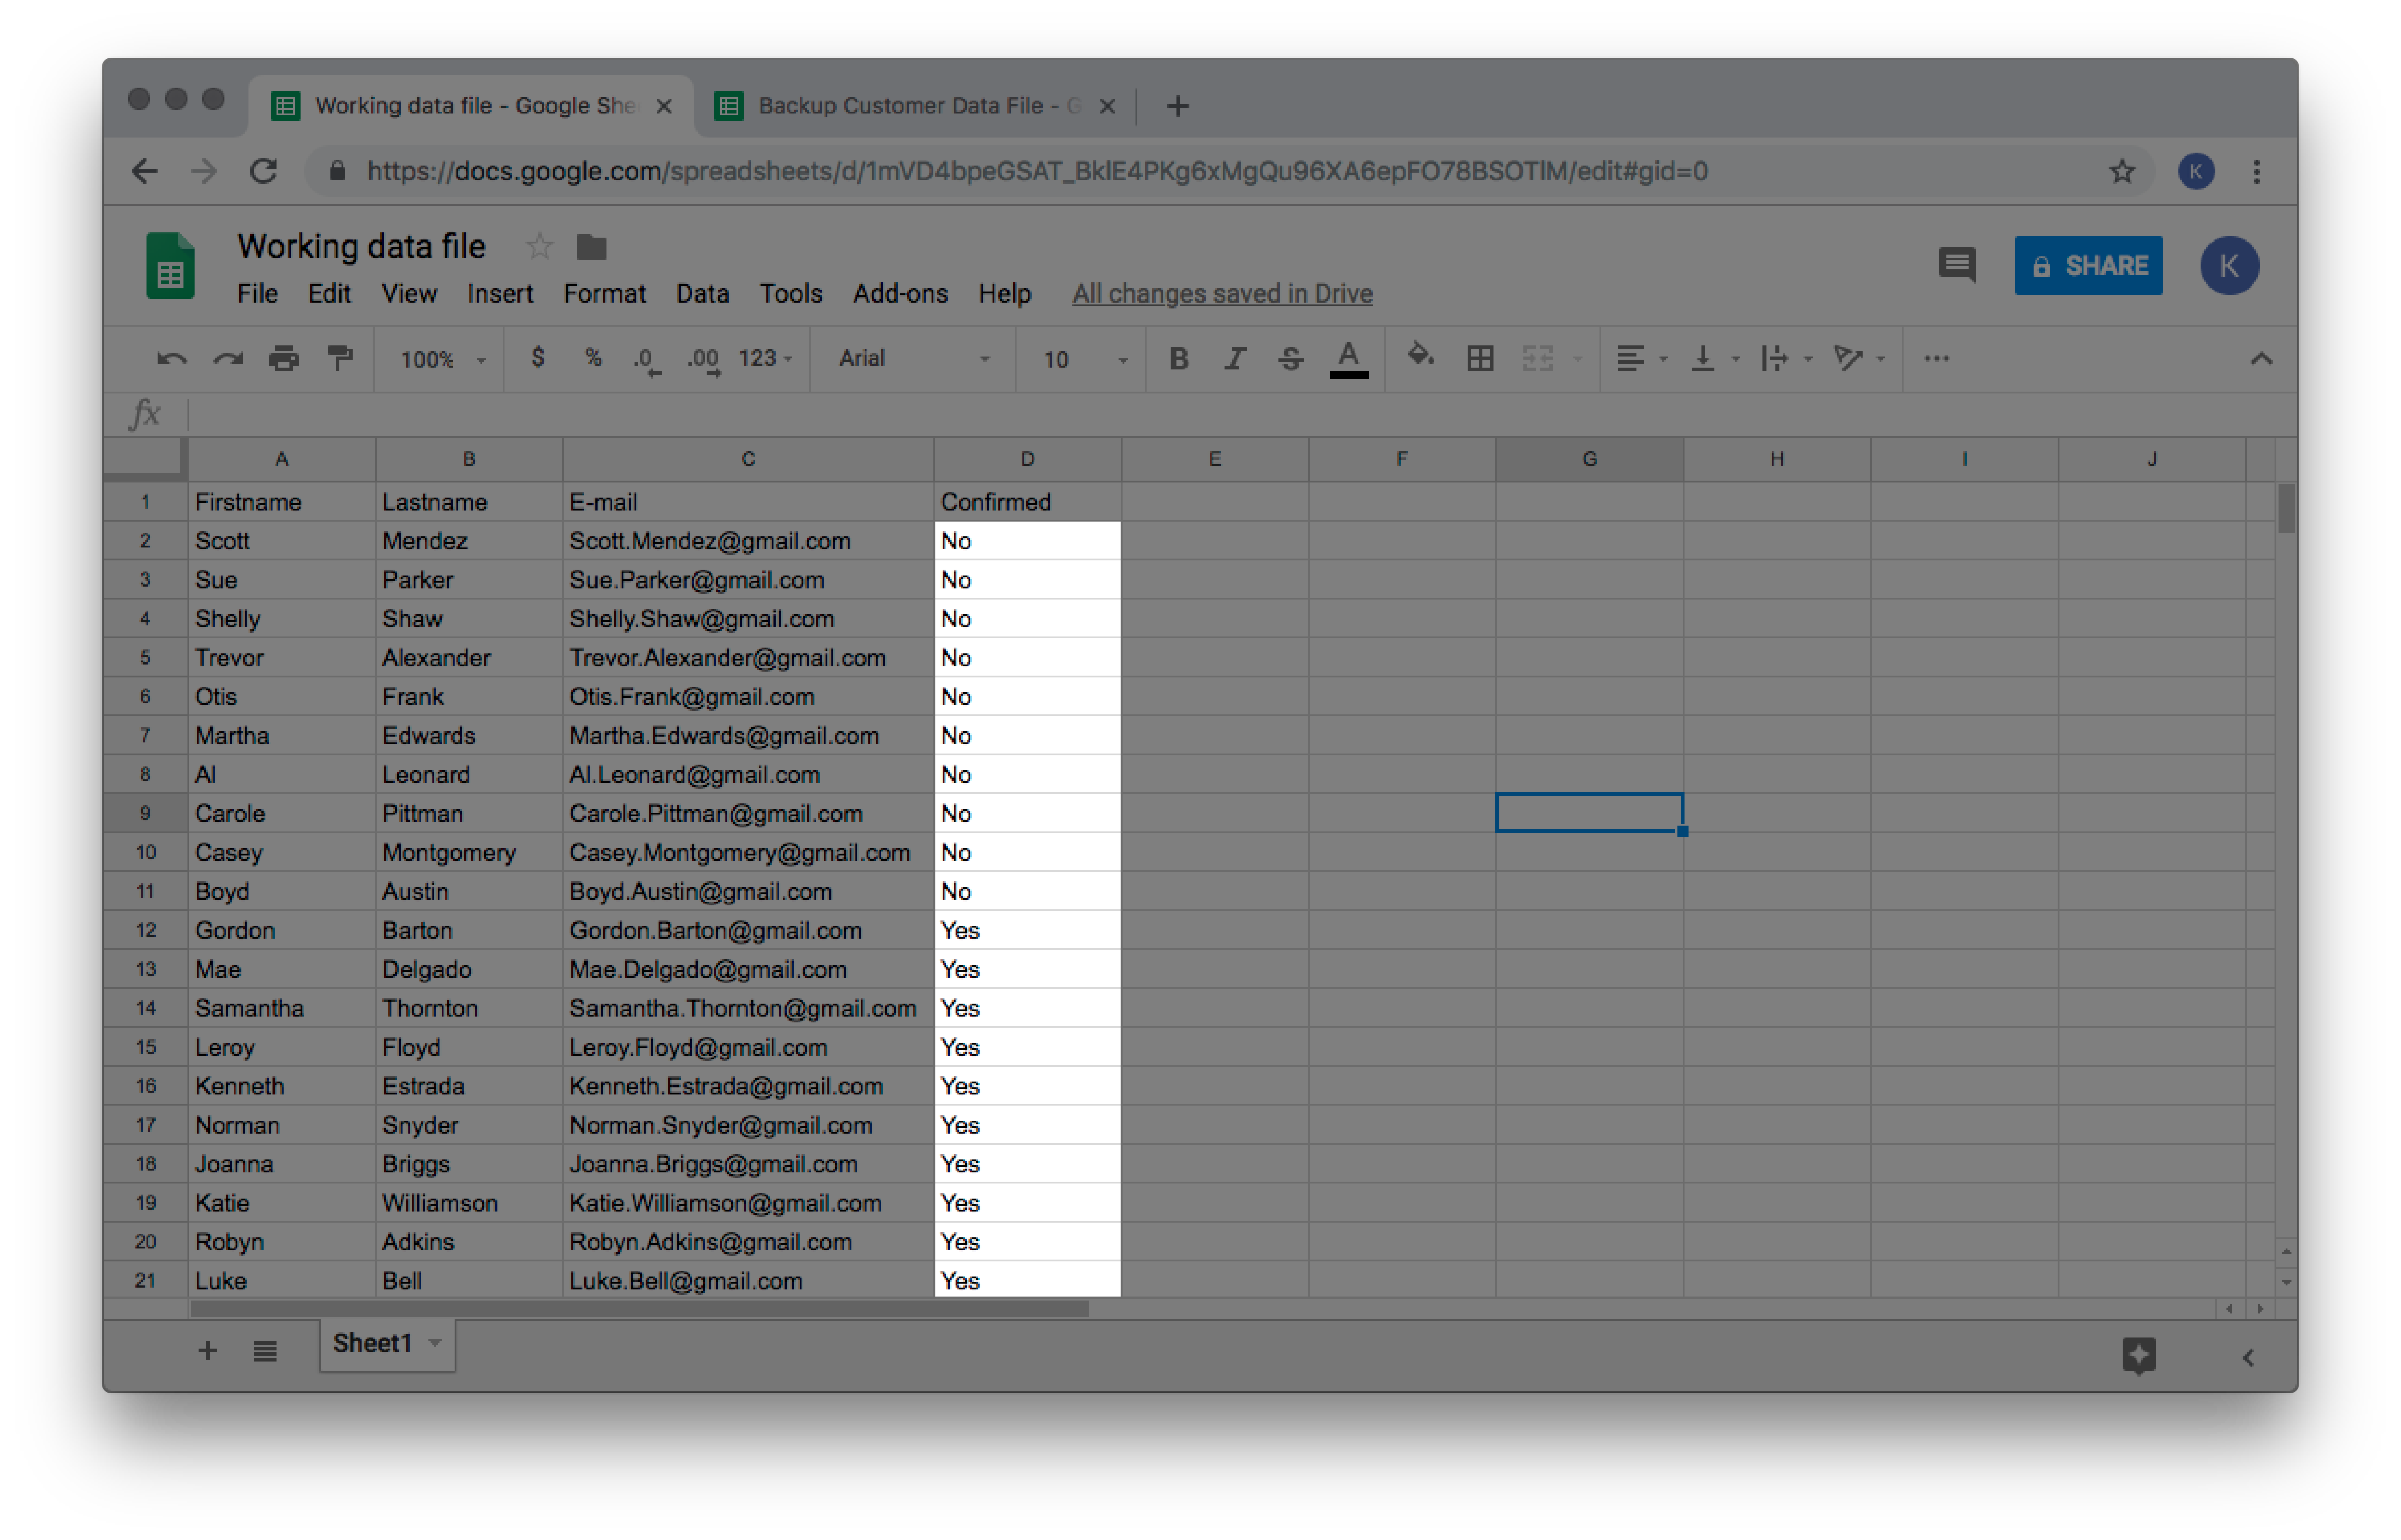This screenshot has width=2401, height=1540.
Task: Reload the page
Action: click(x=263, y=171)
